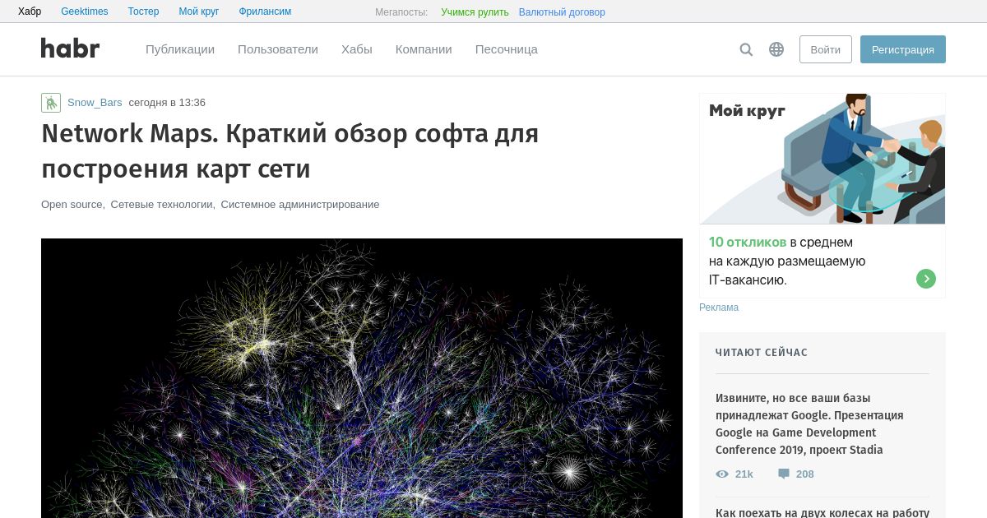Select Хабр in top bar
Image resolution: width=987 pixels, height=518 pixels.
(30, 12)
